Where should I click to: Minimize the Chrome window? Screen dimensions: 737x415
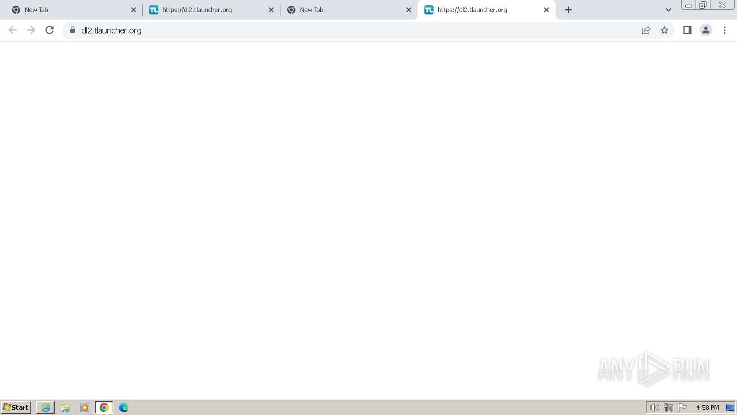coord(688,5)
